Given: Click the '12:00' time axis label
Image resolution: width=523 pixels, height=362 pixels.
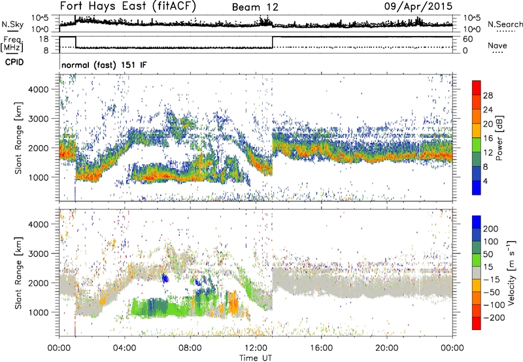Looking at the screenshot, I should pos(256,348).
